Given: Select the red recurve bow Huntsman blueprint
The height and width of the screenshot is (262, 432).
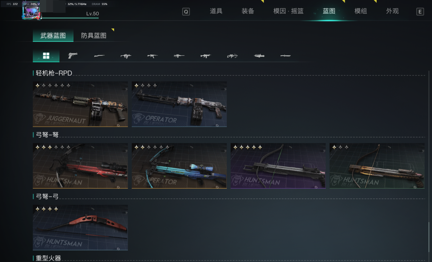Looking at the screenshot, I should (x=80, y=227).
